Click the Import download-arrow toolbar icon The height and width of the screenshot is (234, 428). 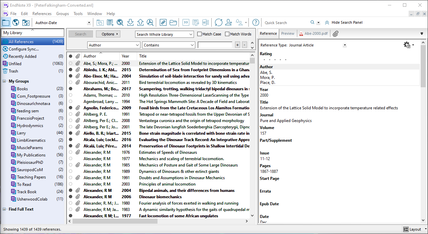pyautogui.click(x=130, y=22)
